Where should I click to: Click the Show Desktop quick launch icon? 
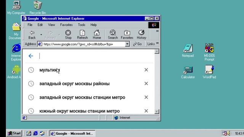(x=29, y=133)
